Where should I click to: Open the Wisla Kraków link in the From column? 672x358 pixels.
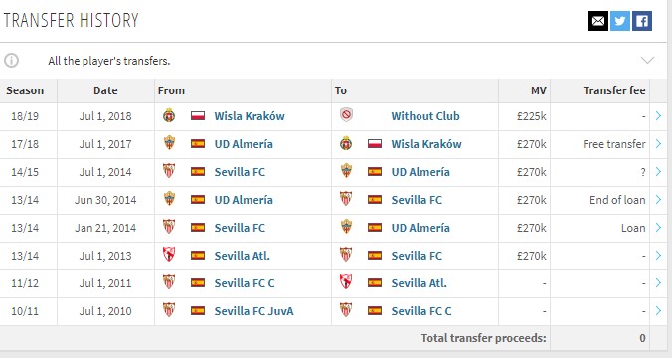(250, 116)
